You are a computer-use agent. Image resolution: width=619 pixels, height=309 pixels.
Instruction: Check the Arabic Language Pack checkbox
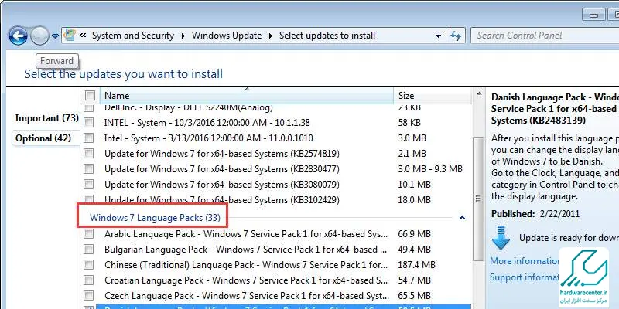point(89,234)
